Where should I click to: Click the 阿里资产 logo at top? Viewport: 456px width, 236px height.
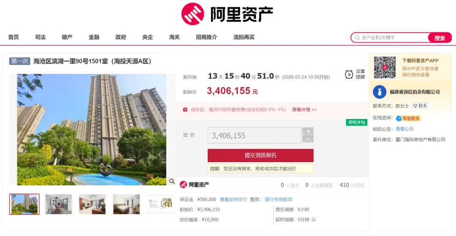click(227, 14)
